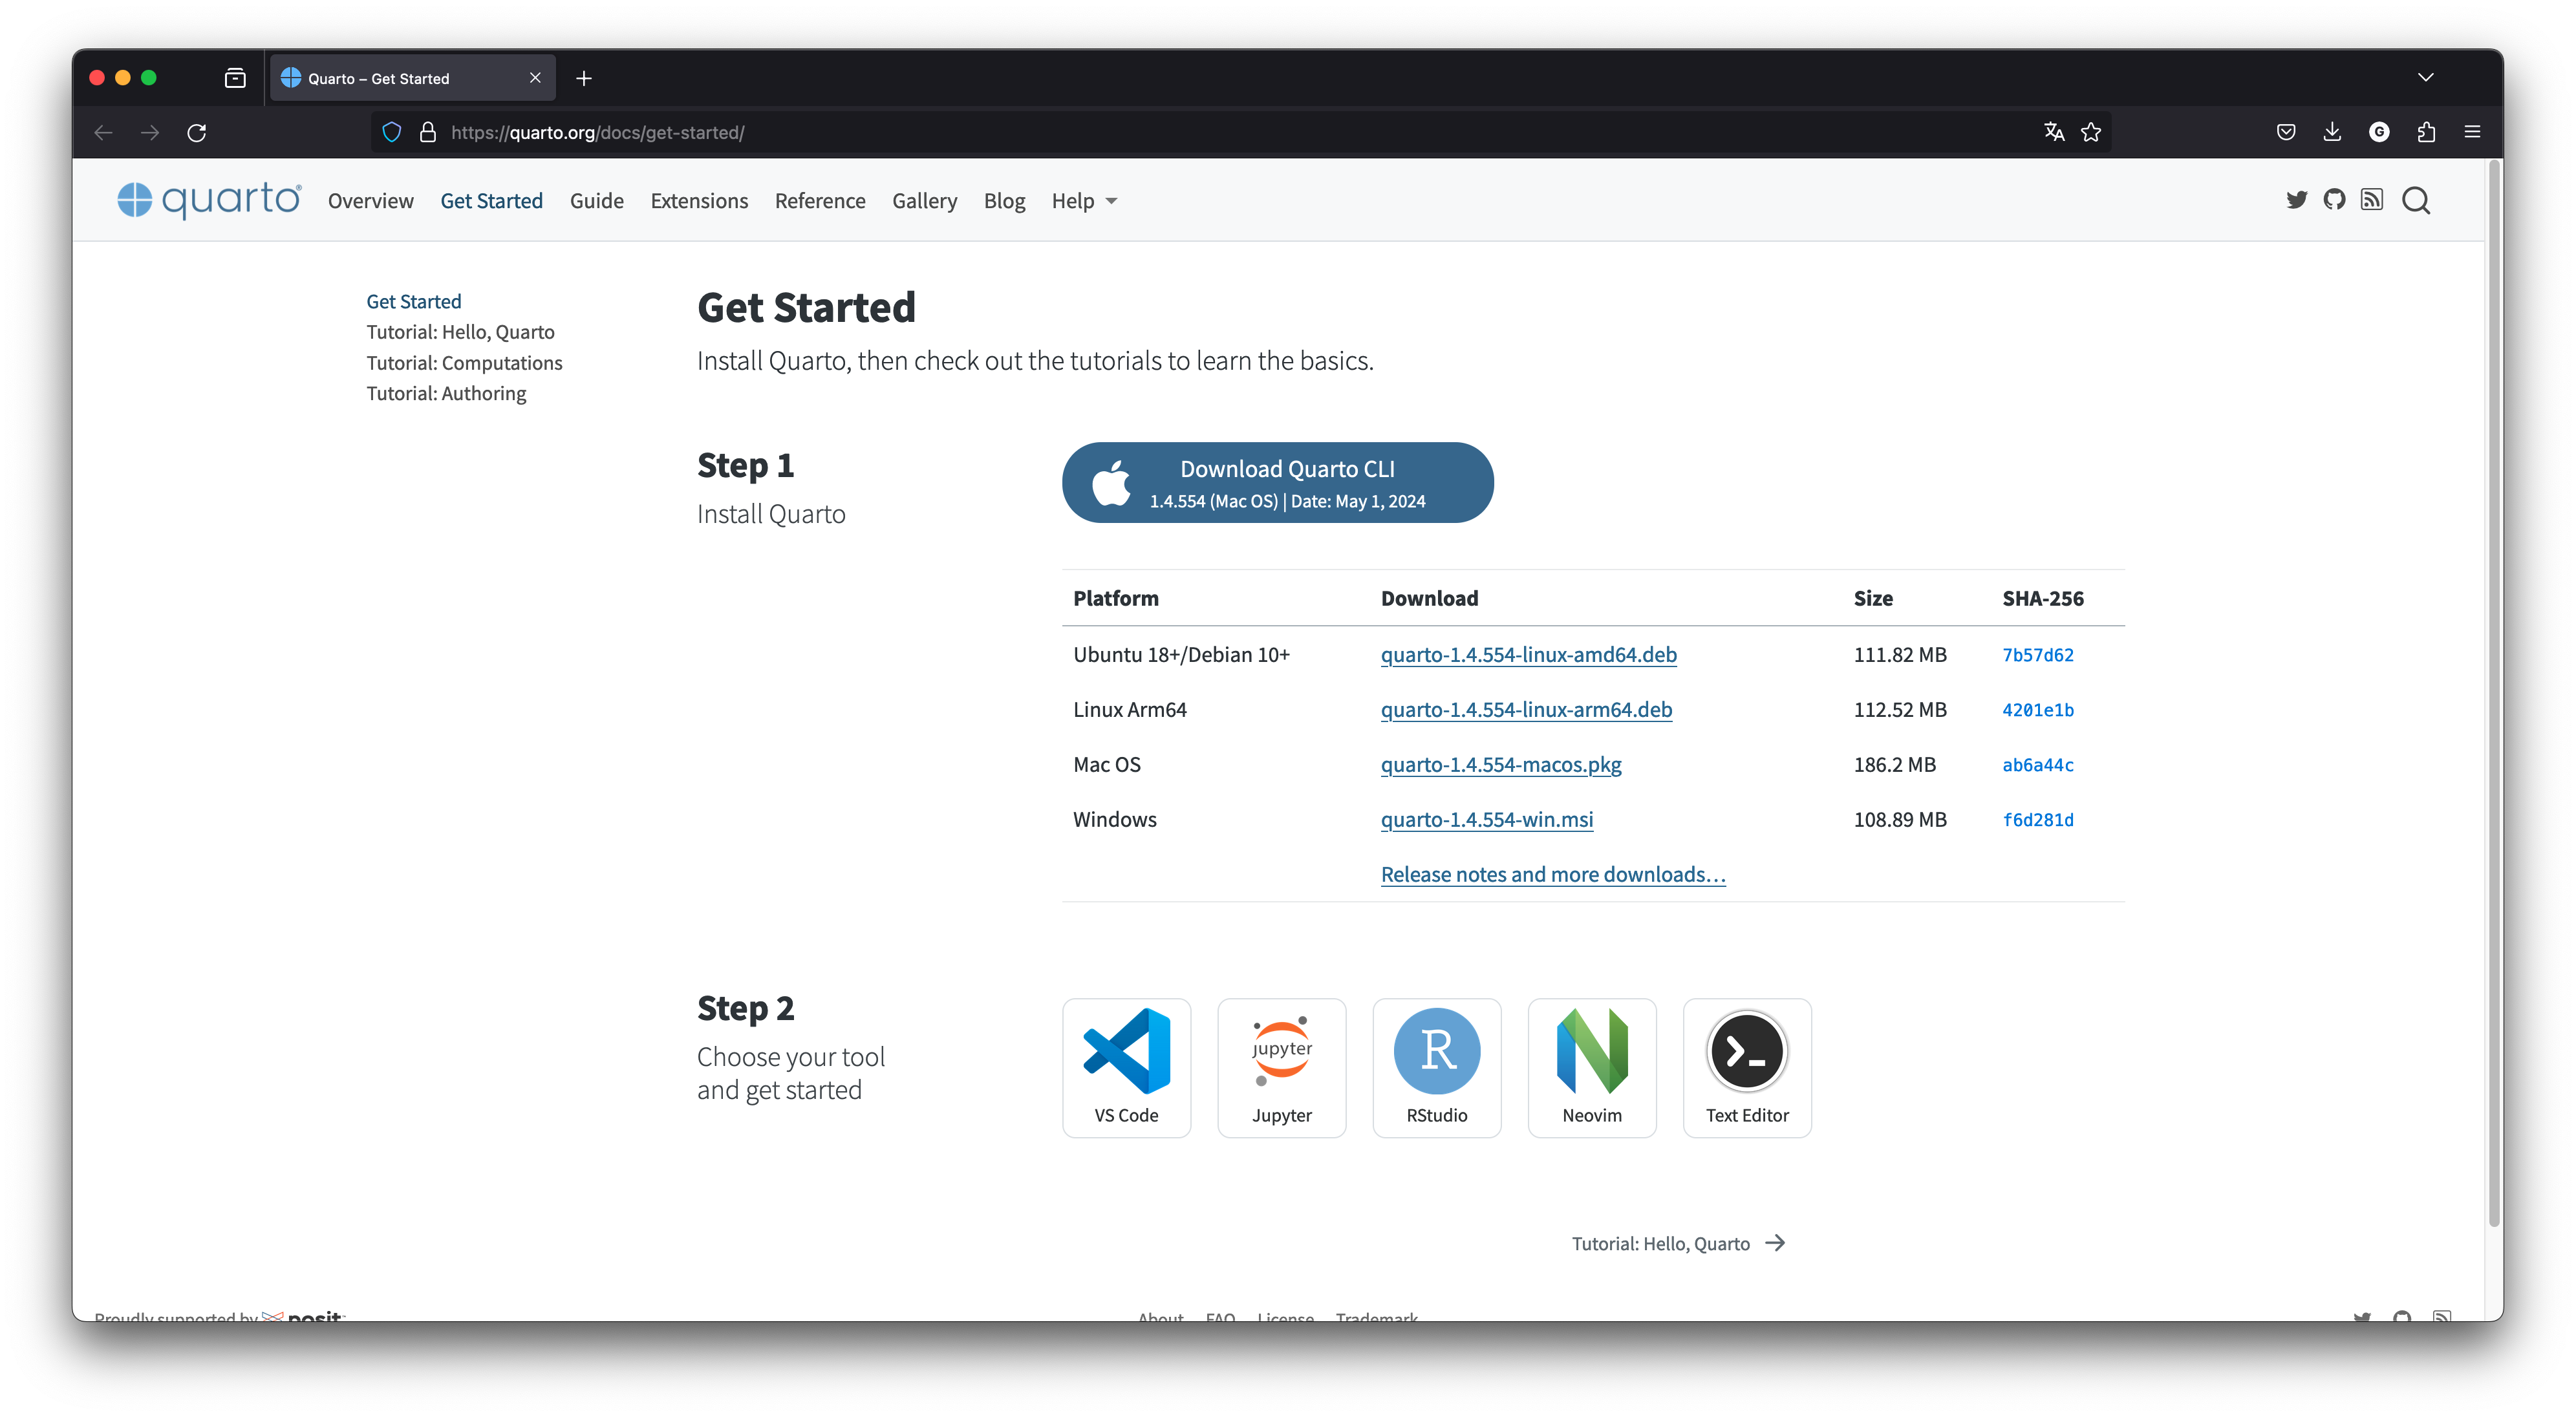
Task: Click the translate page icon
Action: 2054,132
